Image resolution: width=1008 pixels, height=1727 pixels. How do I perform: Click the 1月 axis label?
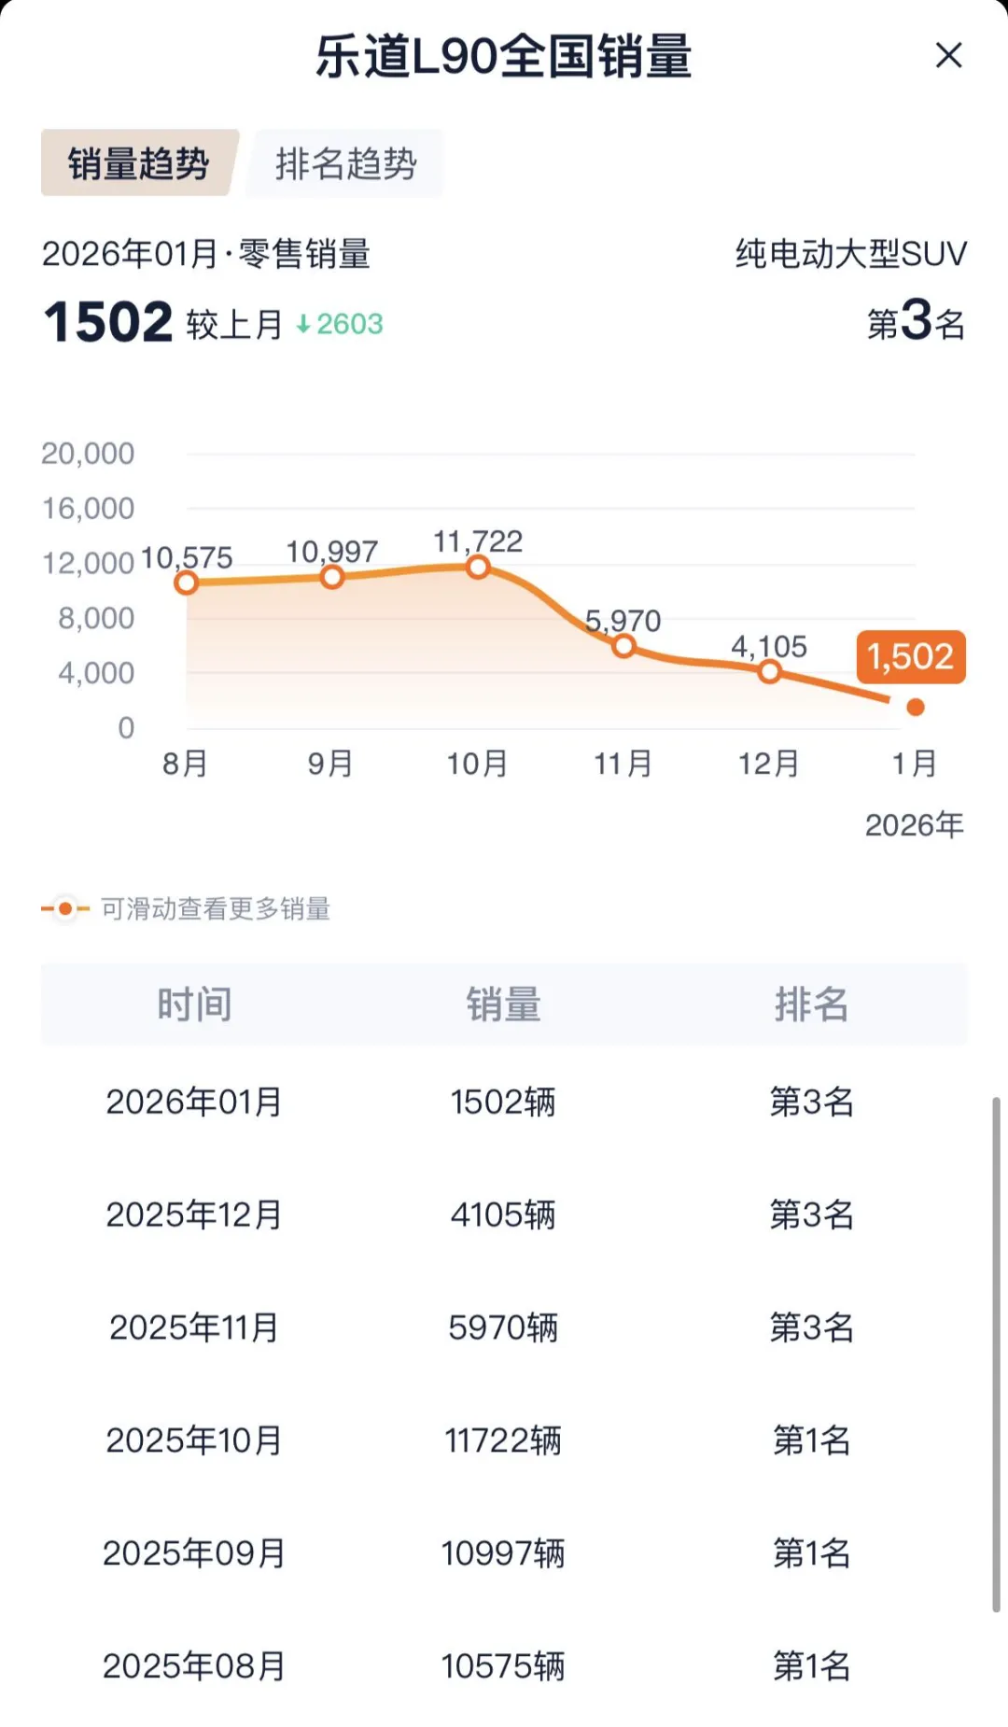tap(915, 764)
